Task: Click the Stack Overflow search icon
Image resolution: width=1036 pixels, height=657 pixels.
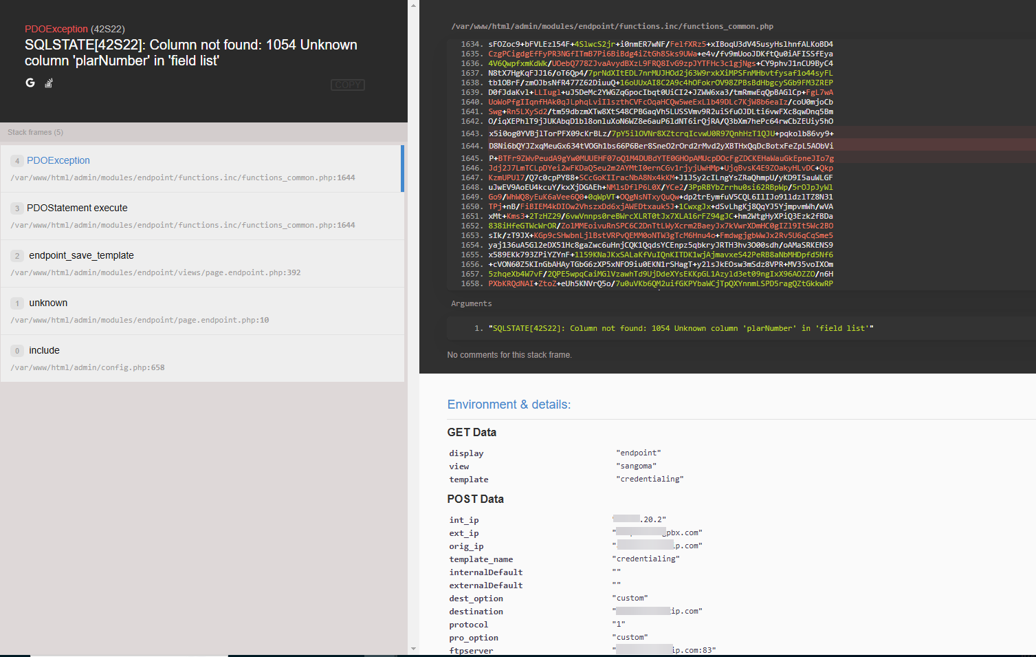Action: (x=49, y=83)
